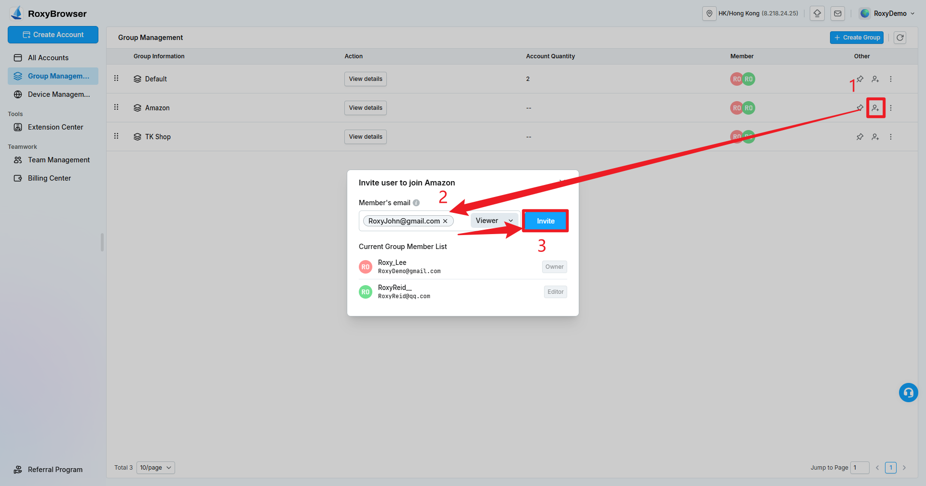Viewport: 926px width, 486px height.
Task: Click Account Quantity column header
Action: tap(550, 56)
